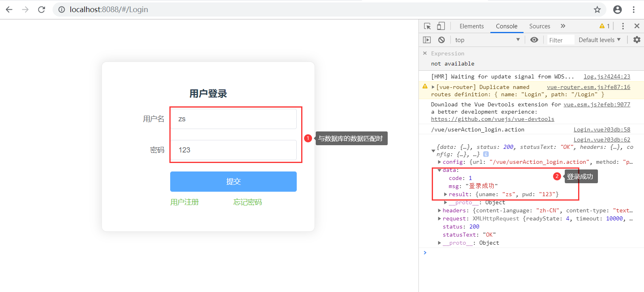This screenshot has width=644, height=292.
Task: Select the status: 200 line
Action: tap(461, 226)
